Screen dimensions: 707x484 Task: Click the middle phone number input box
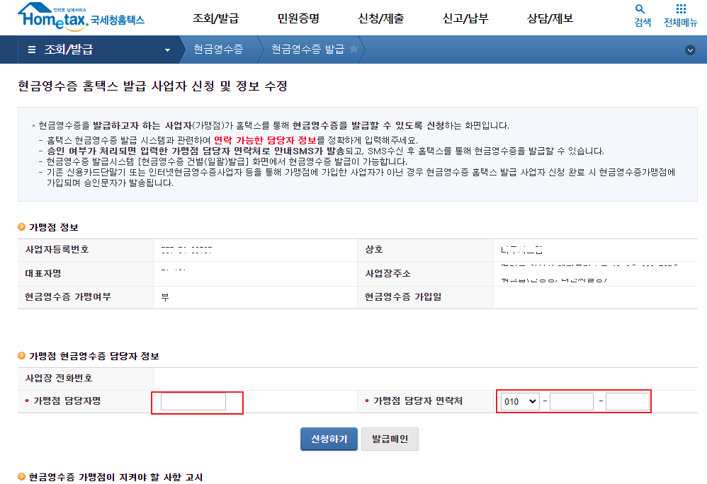click(571, 401)
